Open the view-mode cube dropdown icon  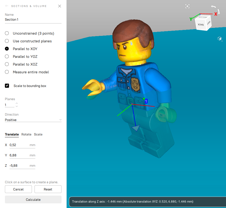point(220,39)
